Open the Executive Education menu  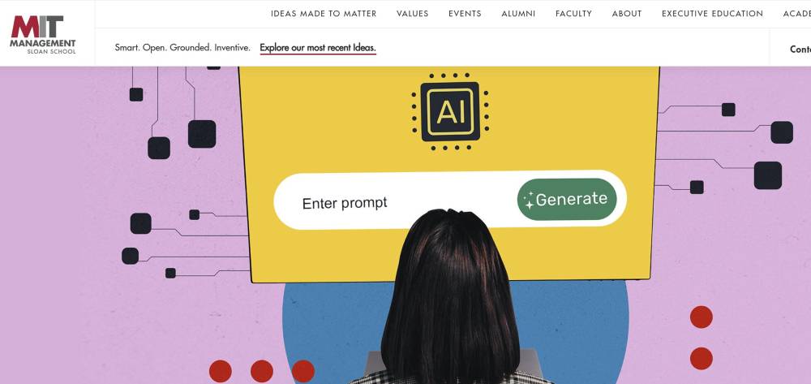712,14
